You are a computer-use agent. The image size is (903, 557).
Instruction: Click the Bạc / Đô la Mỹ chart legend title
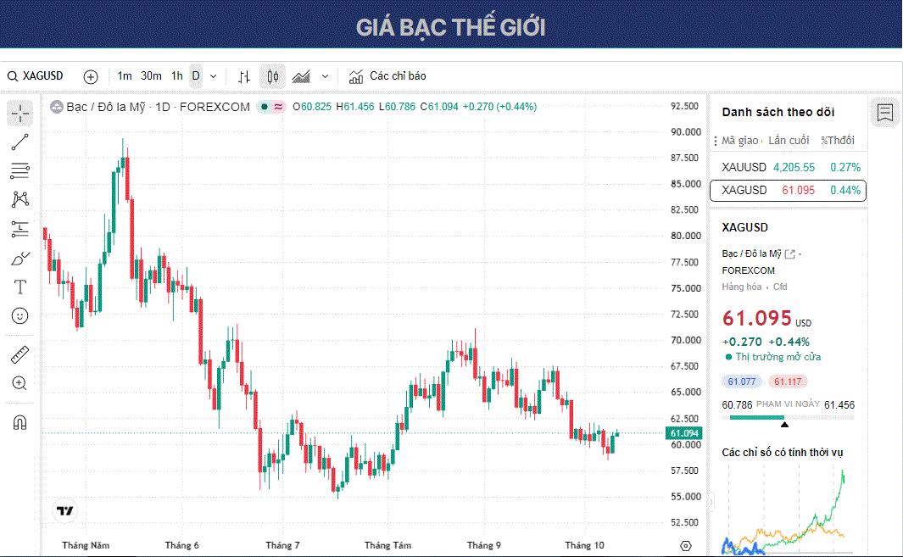click(158, 107)
